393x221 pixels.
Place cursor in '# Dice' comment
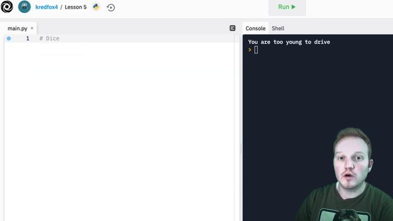[x=49, y=38]
